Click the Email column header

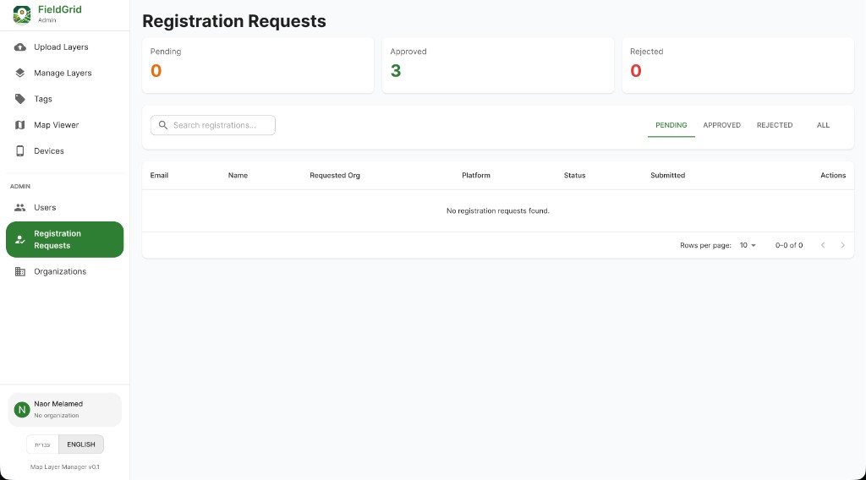159,176
